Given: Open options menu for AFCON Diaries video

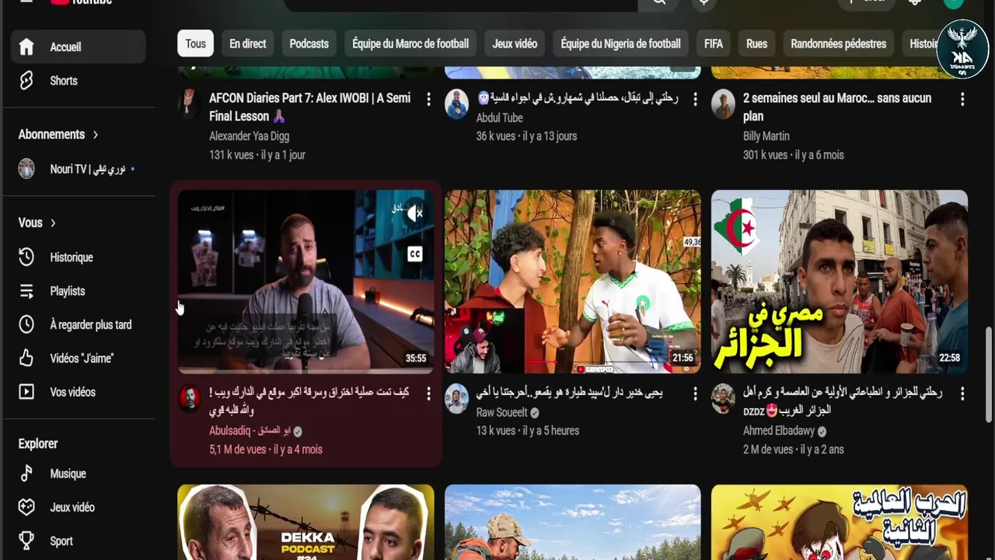Looking at the screenshot, I should (x=428, y=99).
